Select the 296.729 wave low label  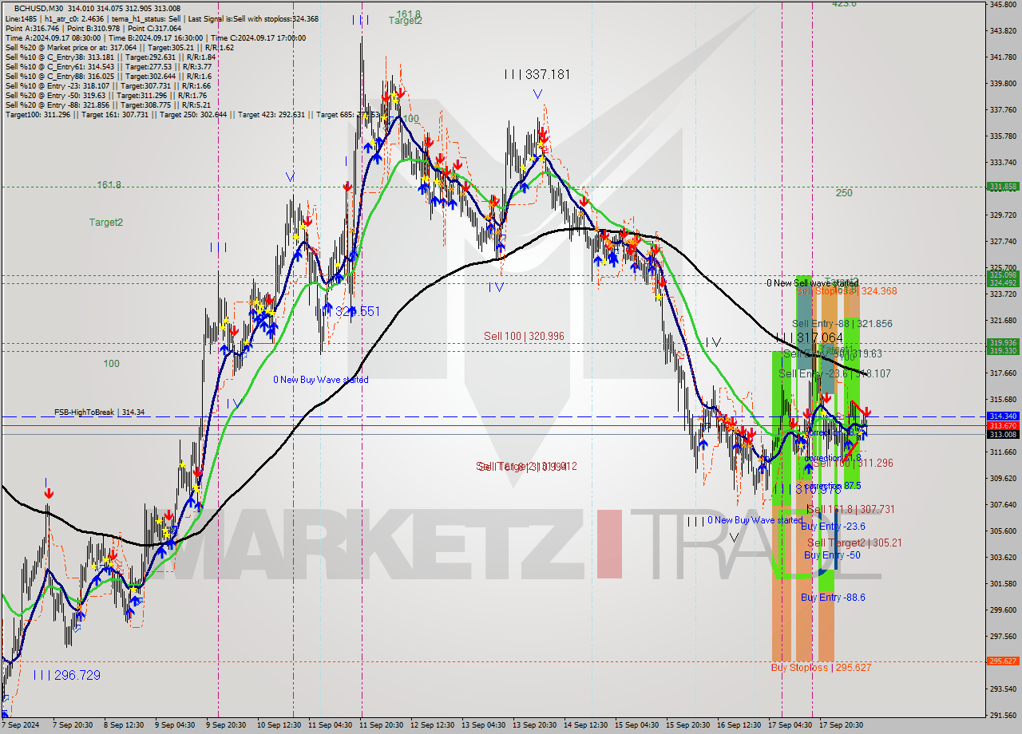point(67,675)
